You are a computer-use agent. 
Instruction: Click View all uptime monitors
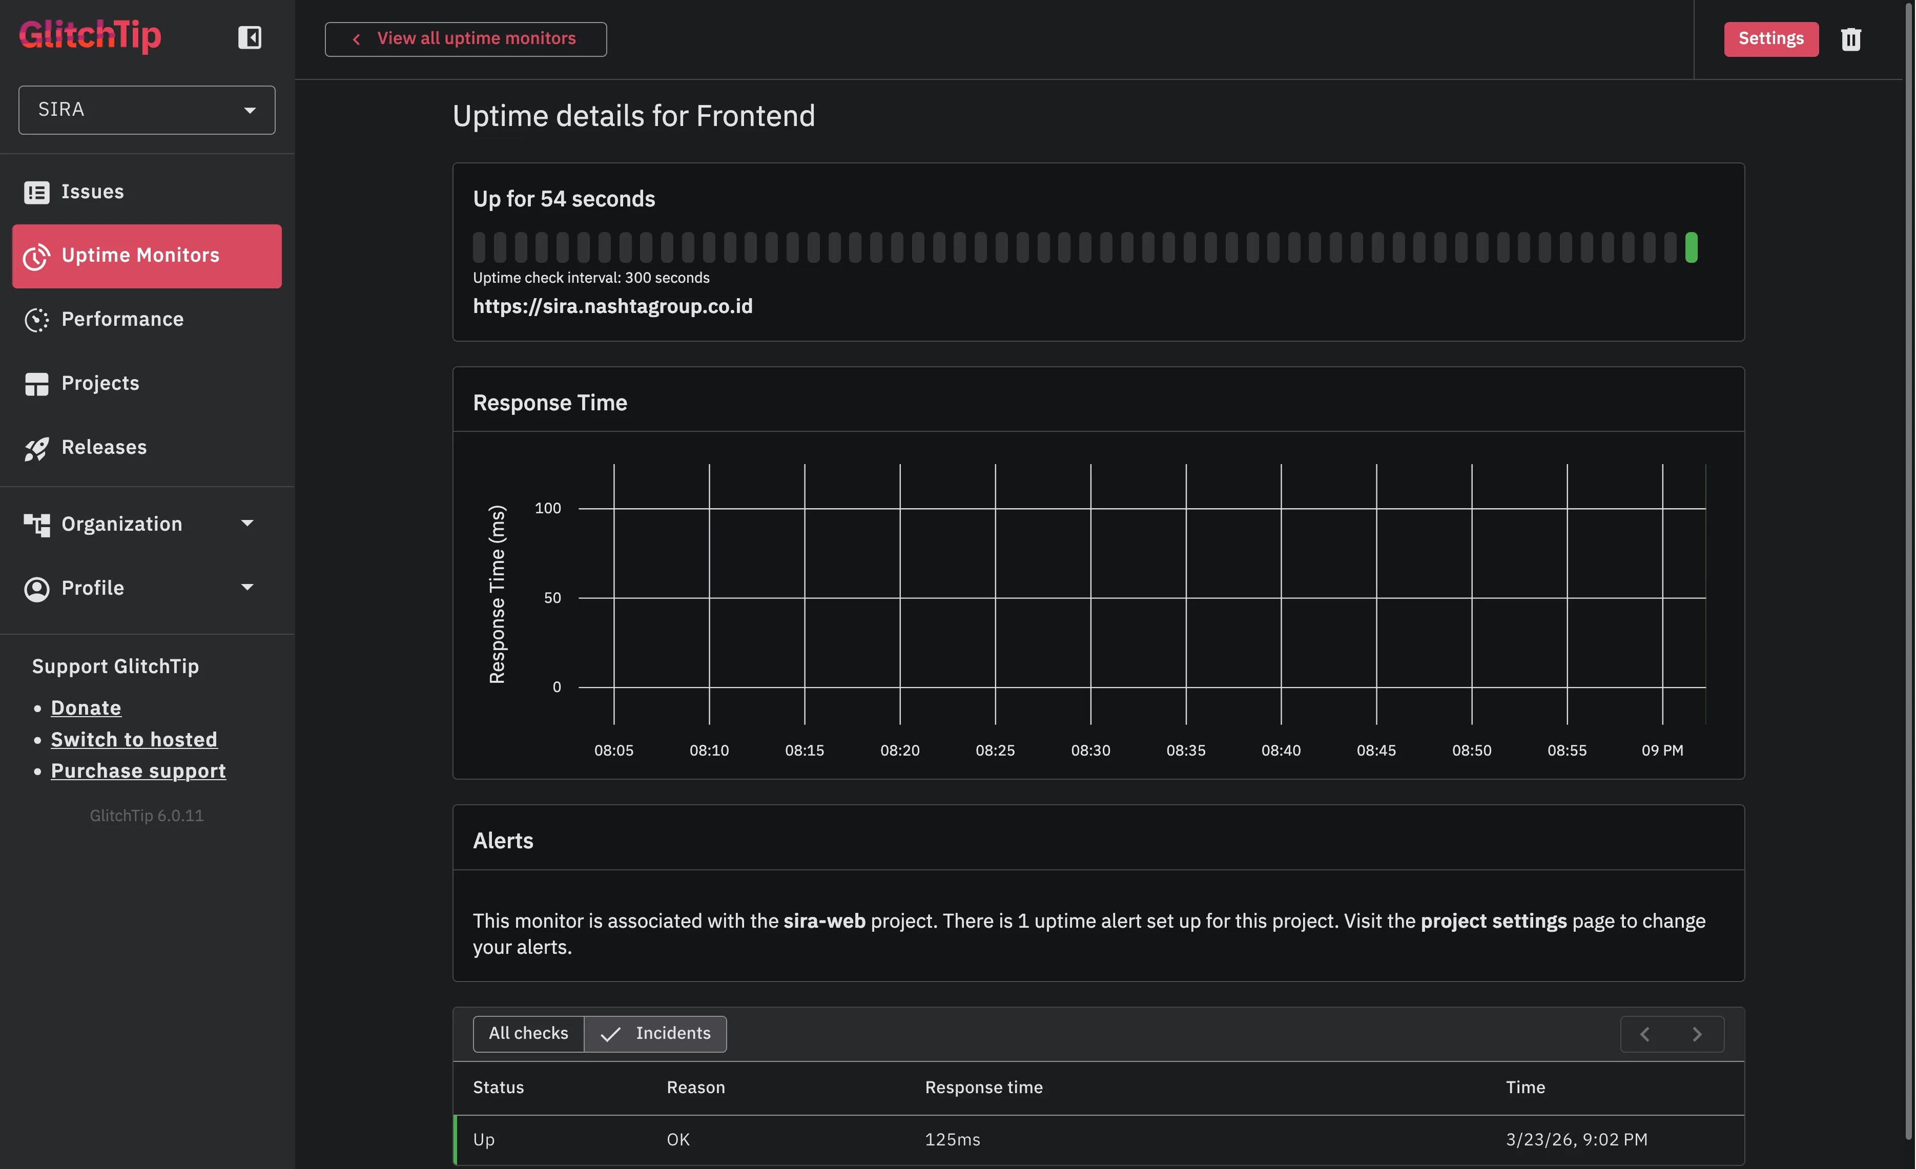465,38
